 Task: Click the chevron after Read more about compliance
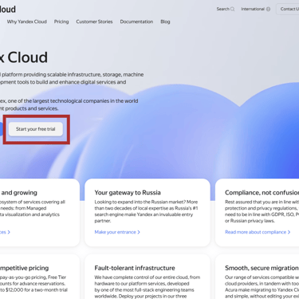(289, 232)
